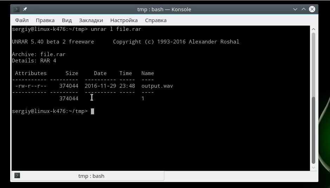Image resolution: width=330 pixels, height=188 pixels.
Task: Open the Файл menu
Action: [22, 20]
